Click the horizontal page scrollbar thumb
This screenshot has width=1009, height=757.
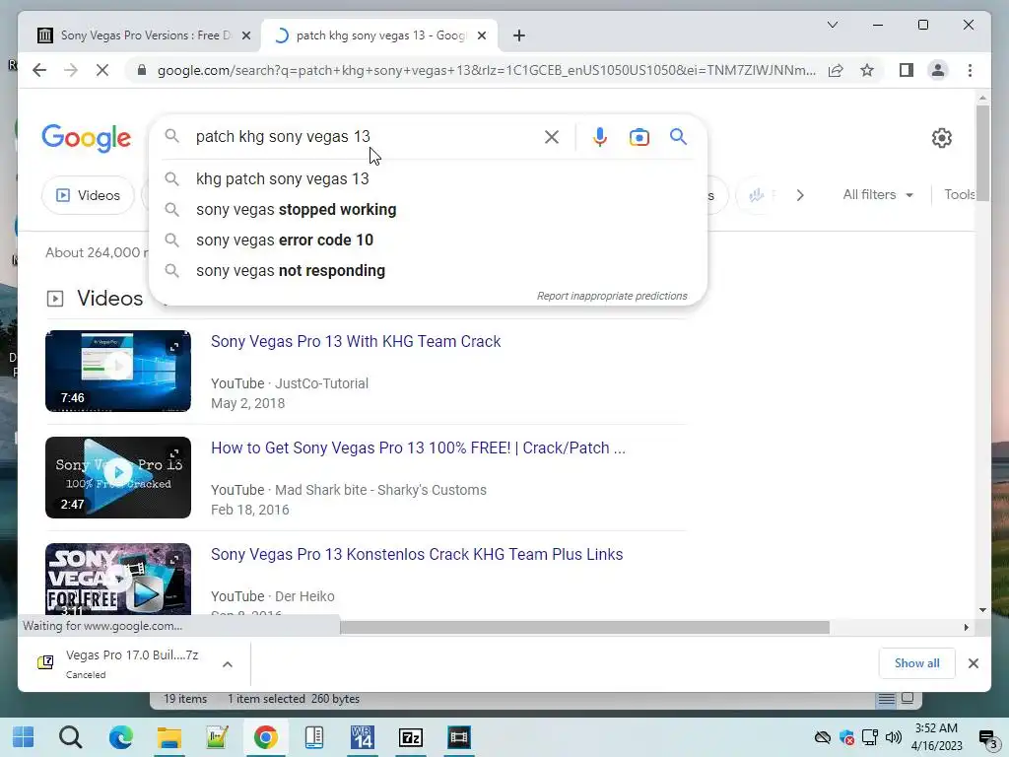584,627
